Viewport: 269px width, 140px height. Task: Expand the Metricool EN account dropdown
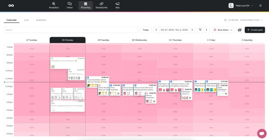pos(241,6)
